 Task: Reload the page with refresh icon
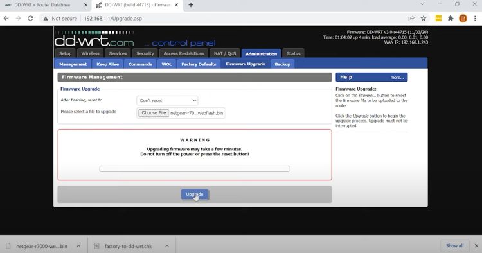(x=30, y=19)
